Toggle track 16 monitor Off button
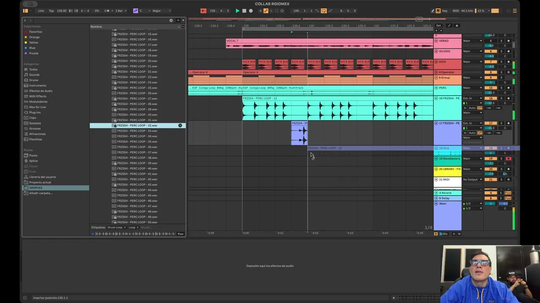This screenshot has height=303, width=540. tap(480, 108)
